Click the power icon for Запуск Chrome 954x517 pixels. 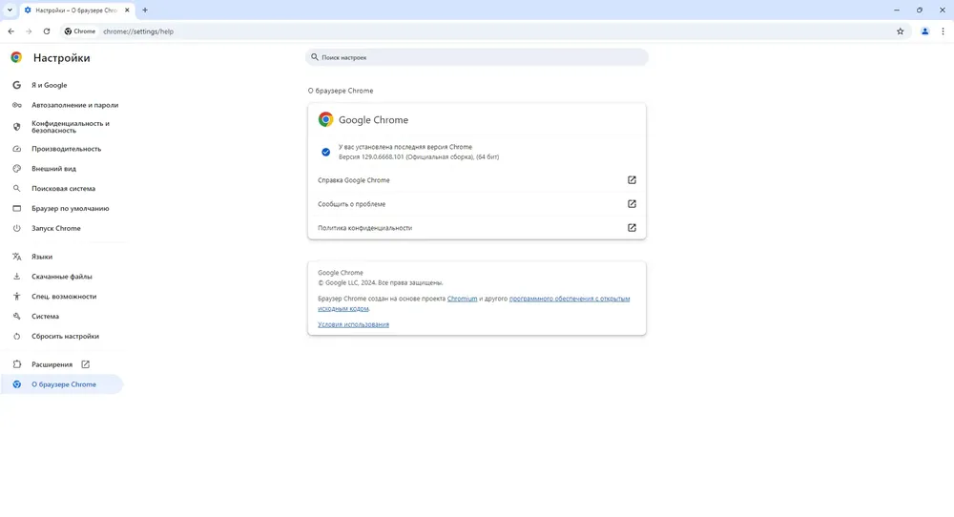point(16,228)
